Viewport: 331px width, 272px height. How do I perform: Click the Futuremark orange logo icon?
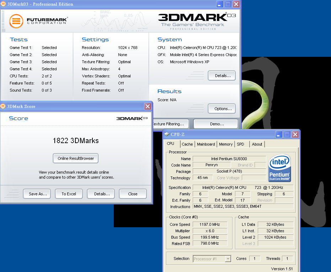[16, 21]
